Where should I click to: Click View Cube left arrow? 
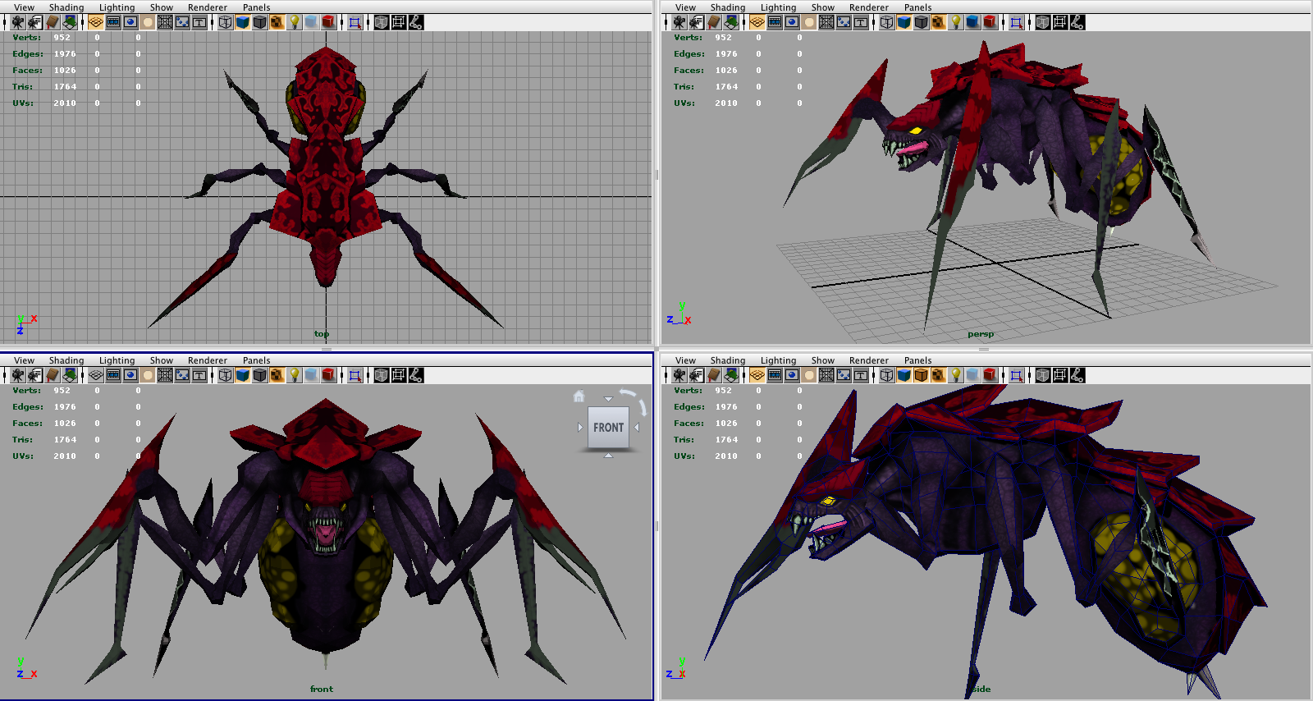(581, 427)
